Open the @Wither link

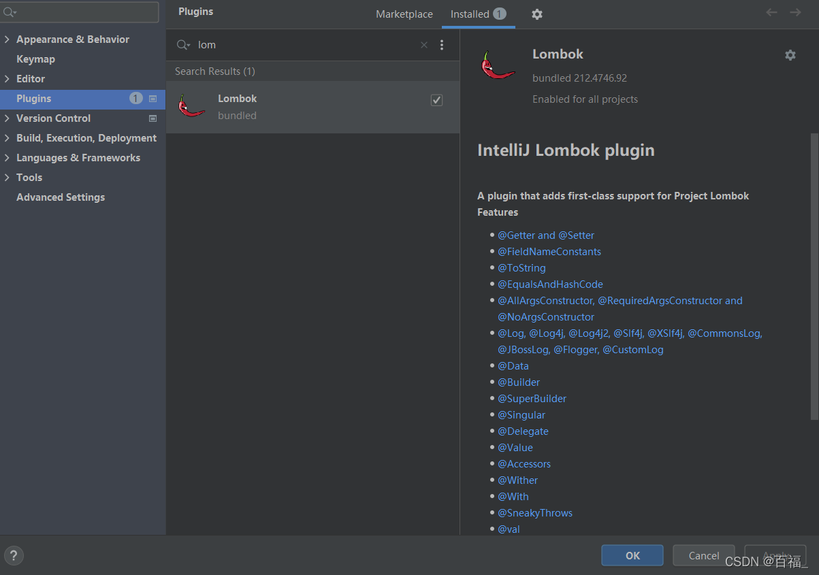pyautogui.click(x=518, y=480)
